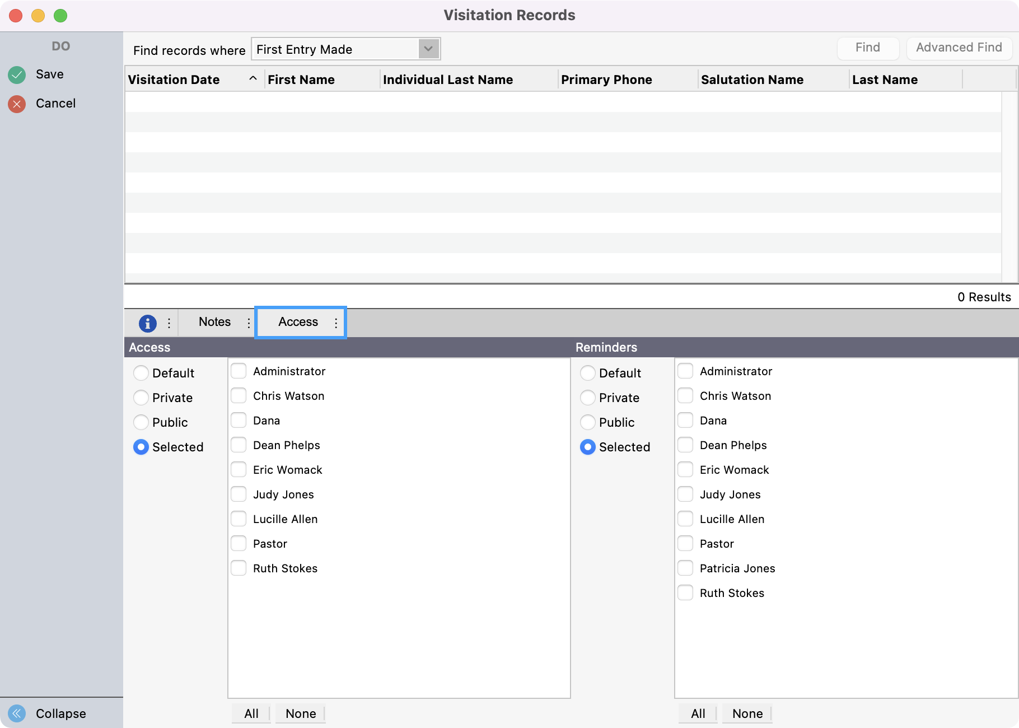Click the green Save checkmark icon

pyautogui.click(x=16, y=74)
